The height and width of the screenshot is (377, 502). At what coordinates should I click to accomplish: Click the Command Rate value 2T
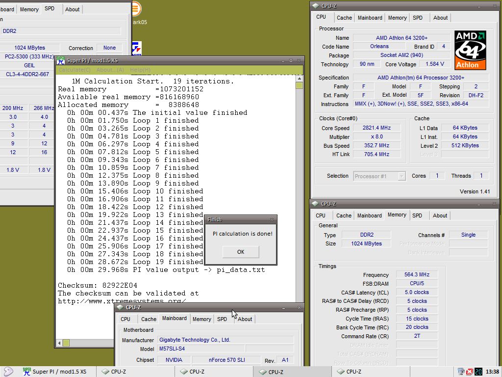[x=417, y=336]
